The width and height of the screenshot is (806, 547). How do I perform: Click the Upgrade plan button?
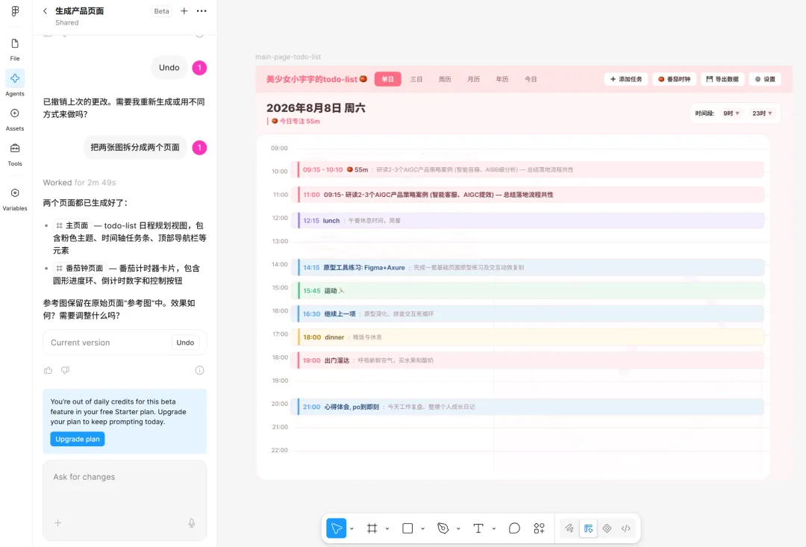tap(77, 439)
